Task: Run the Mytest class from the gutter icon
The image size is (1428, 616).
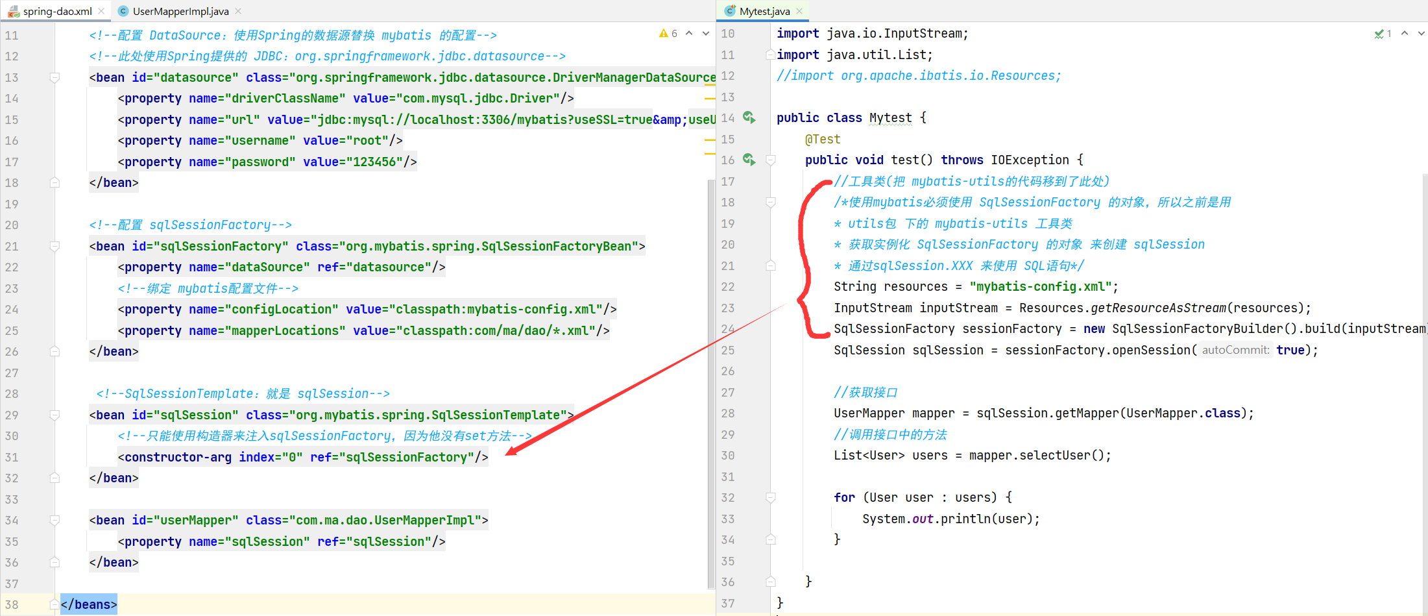Action: (749, 117)
